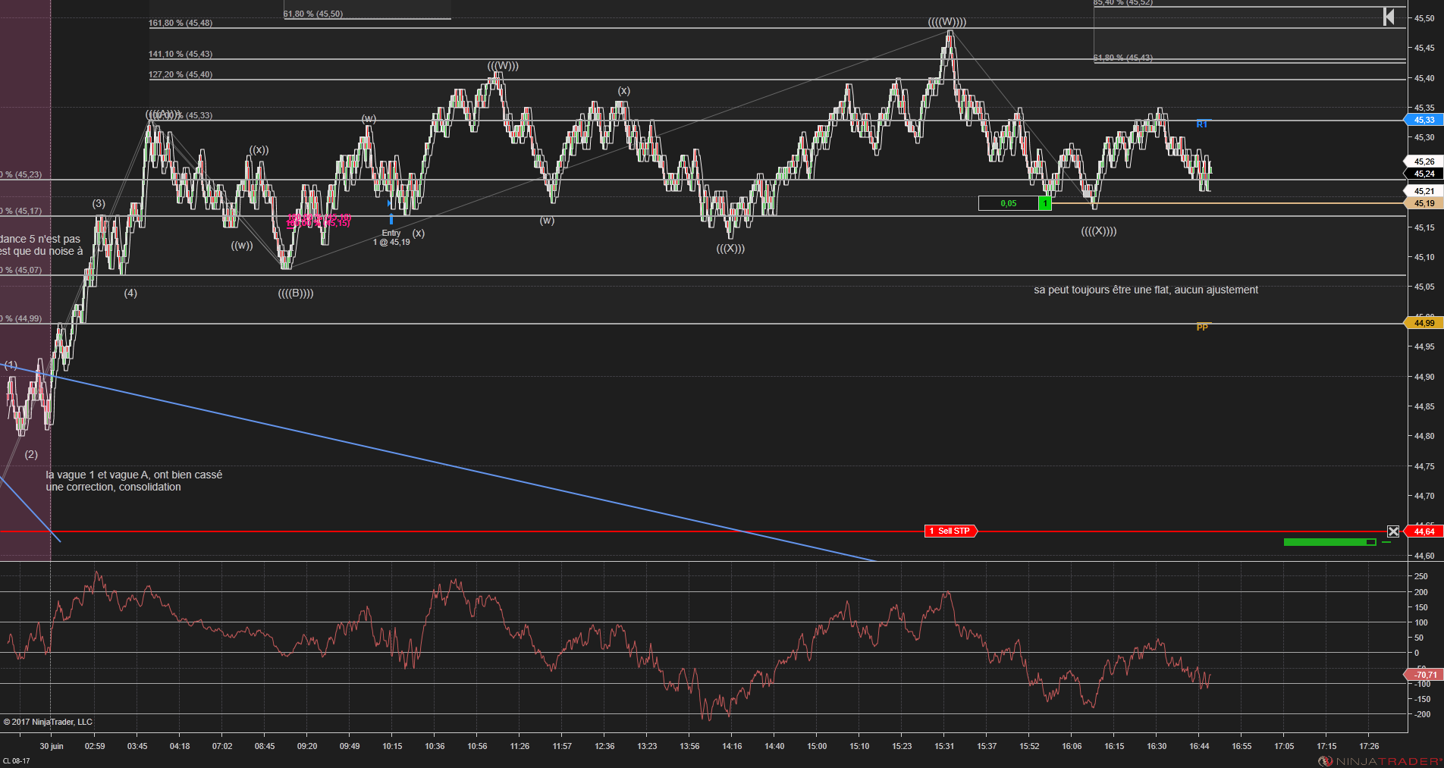Click the © 2017 NinjaTrader, LLC text
Image resolution: width=1444 pixels, height=768 pixels.
point(48,722)
